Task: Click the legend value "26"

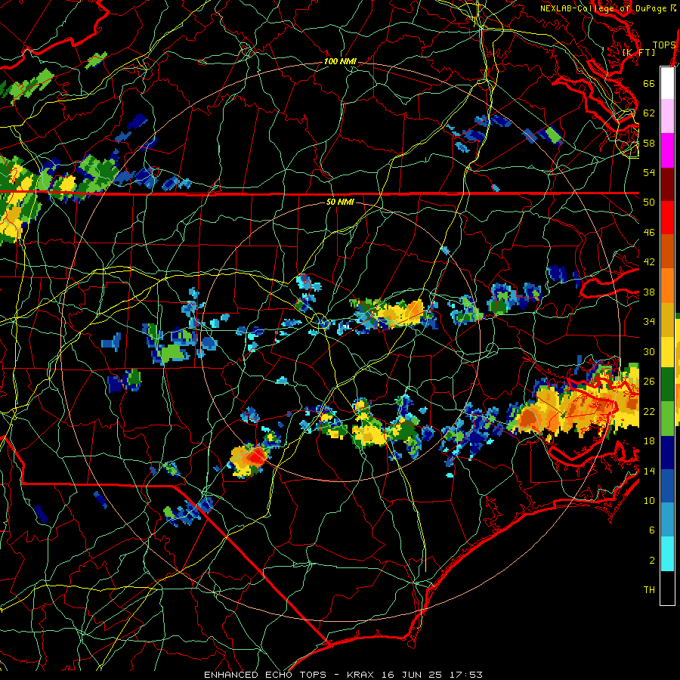Action: pyautogui.click(x=649, y=382)
